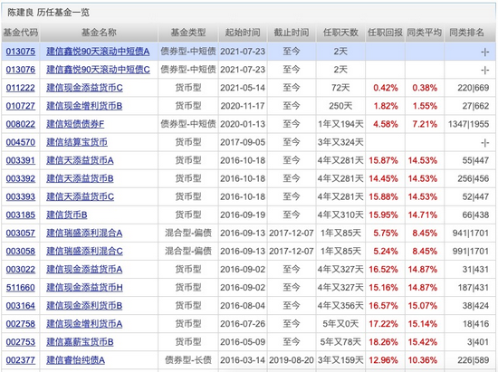
Task: Select 建信瑞盛添利混合A fund name
Action: (84, 233)
